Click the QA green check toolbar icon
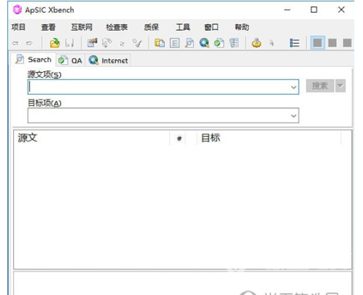363x295 pixels. coord(219,43)
